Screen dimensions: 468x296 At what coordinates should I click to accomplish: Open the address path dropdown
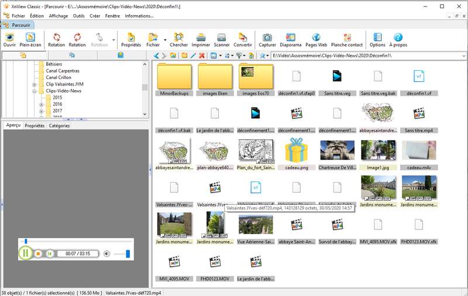463,56
